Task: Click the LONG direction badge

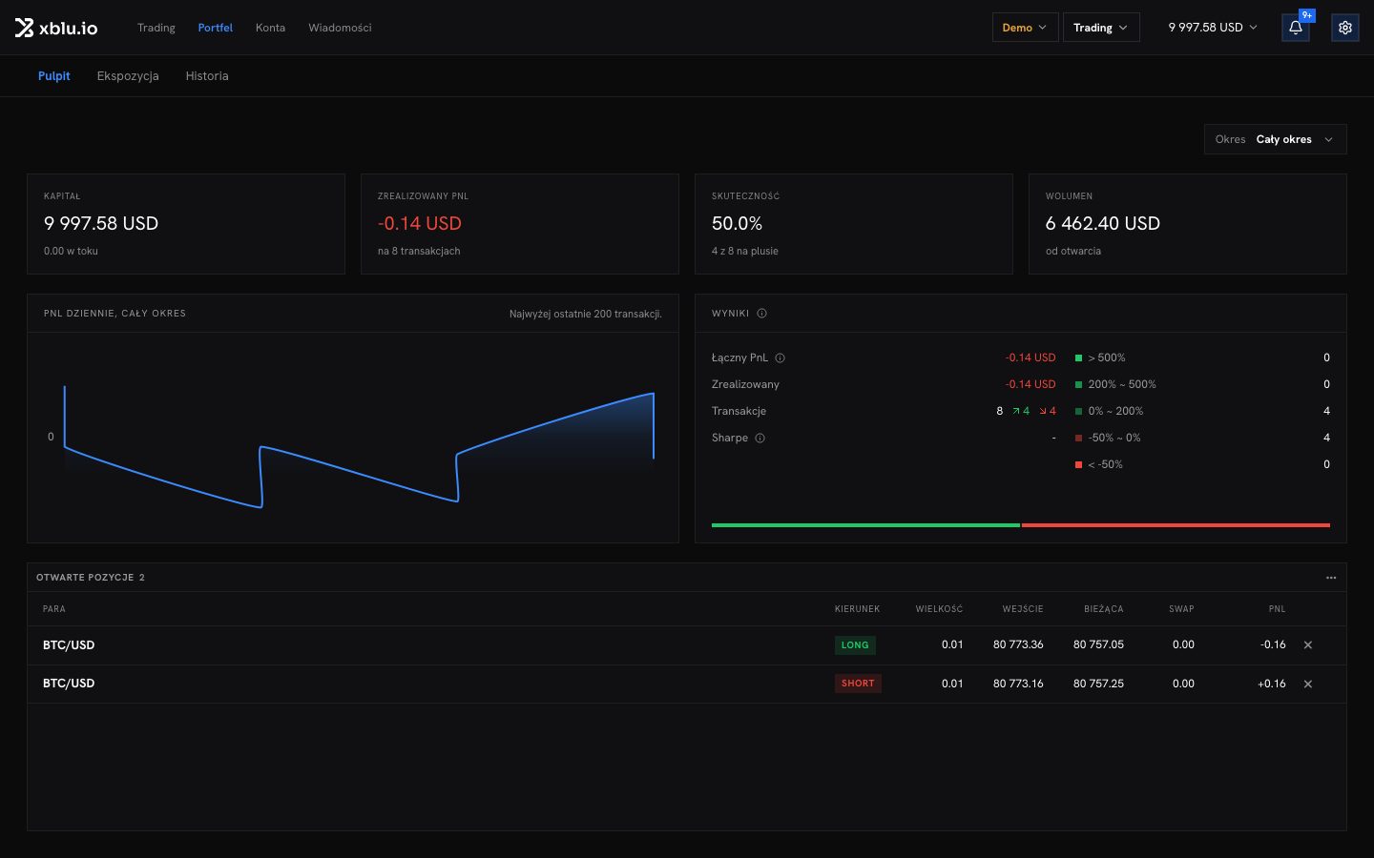Action: (x=855, y=645)
